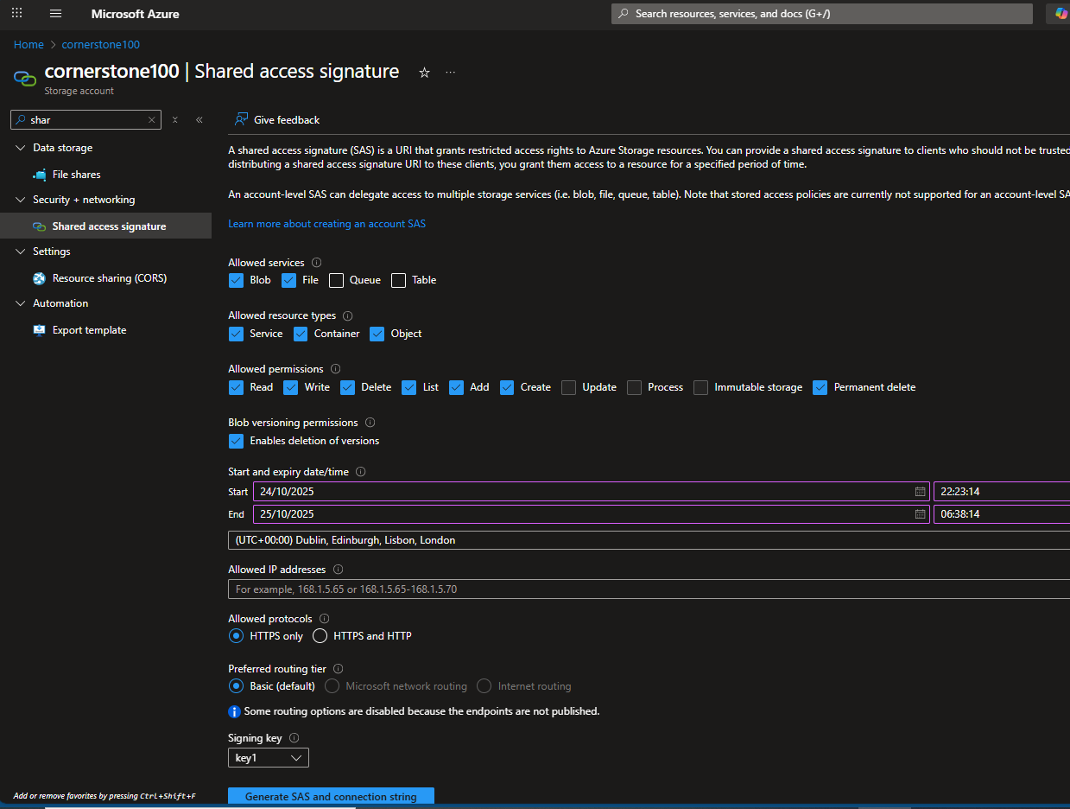Select the HTTPS only radio button

tap(236, 636)
